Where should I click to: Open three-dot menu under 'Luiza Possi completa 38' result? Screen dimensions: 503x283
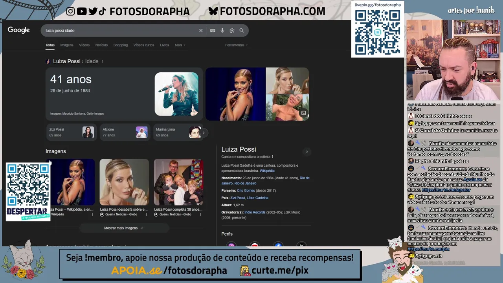pos(200,215)
